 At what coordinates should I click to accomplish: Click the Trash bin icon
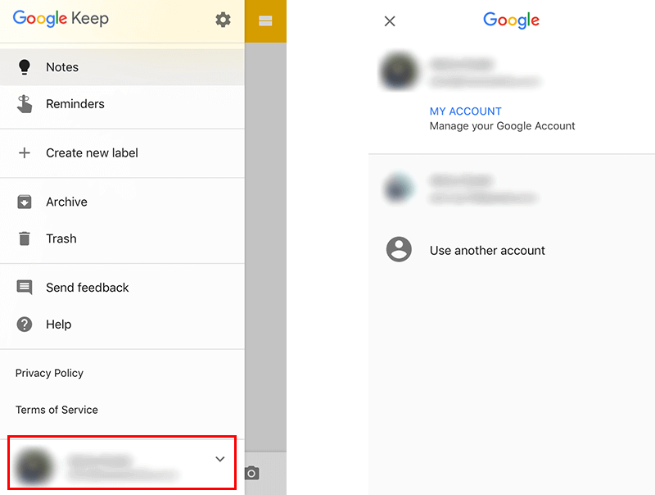(25, 238)
